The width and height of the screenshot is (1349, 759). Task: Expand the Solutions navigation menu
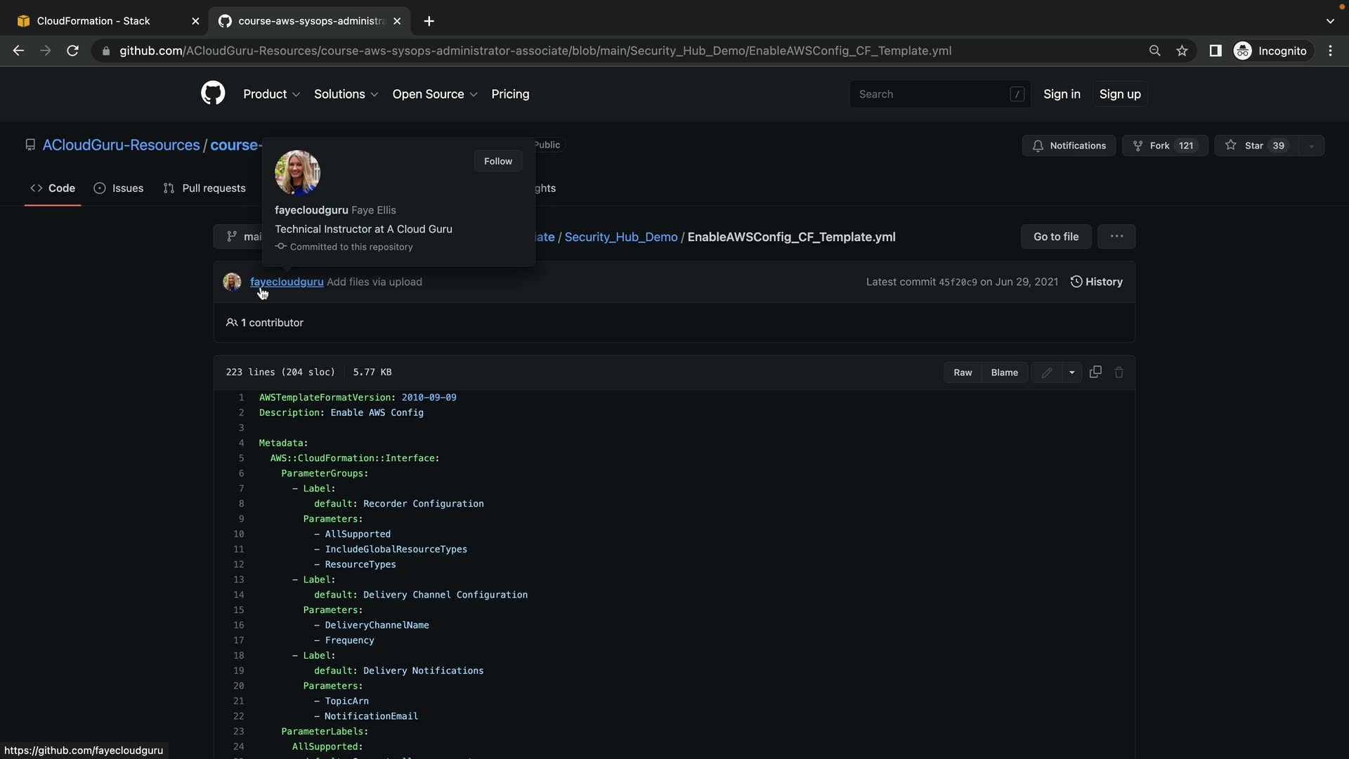[x=346, y=94]
